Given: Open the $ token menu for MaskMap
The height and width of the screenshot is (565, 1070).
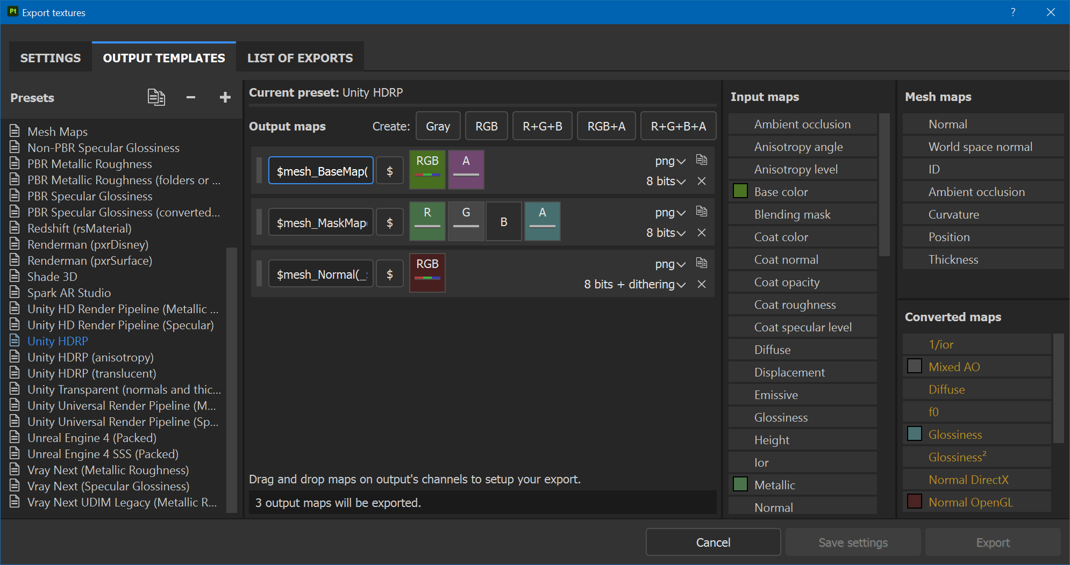Looking at the screenshot, I should (390, 222).
